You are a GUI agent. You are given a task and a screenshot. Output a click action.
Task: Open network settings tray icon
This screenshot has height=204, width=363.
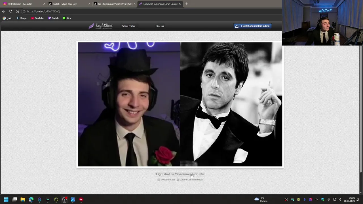coord(335,199)
